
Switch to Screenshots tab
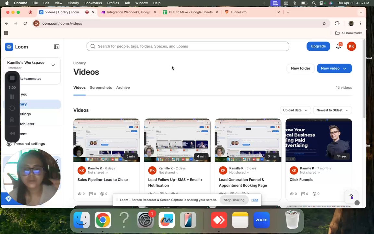[101, 88]
